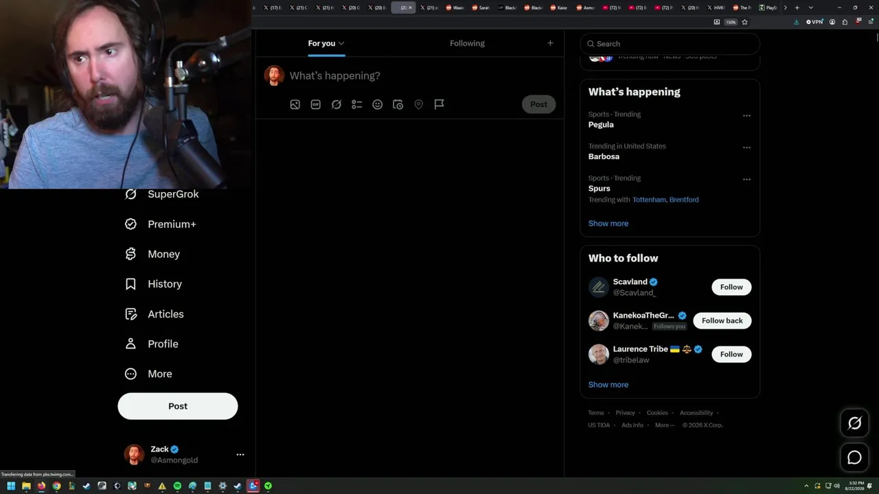Open the Accessibility footer link
Viewport: 879px width, 494px height.
tap(696, 413)
